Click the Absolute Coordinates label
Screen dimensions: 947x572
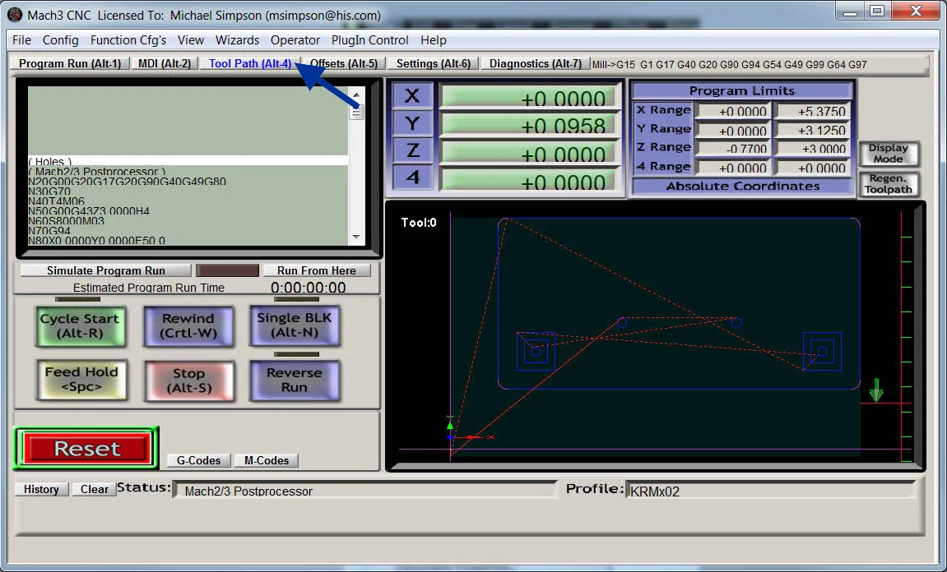(742, 187)
